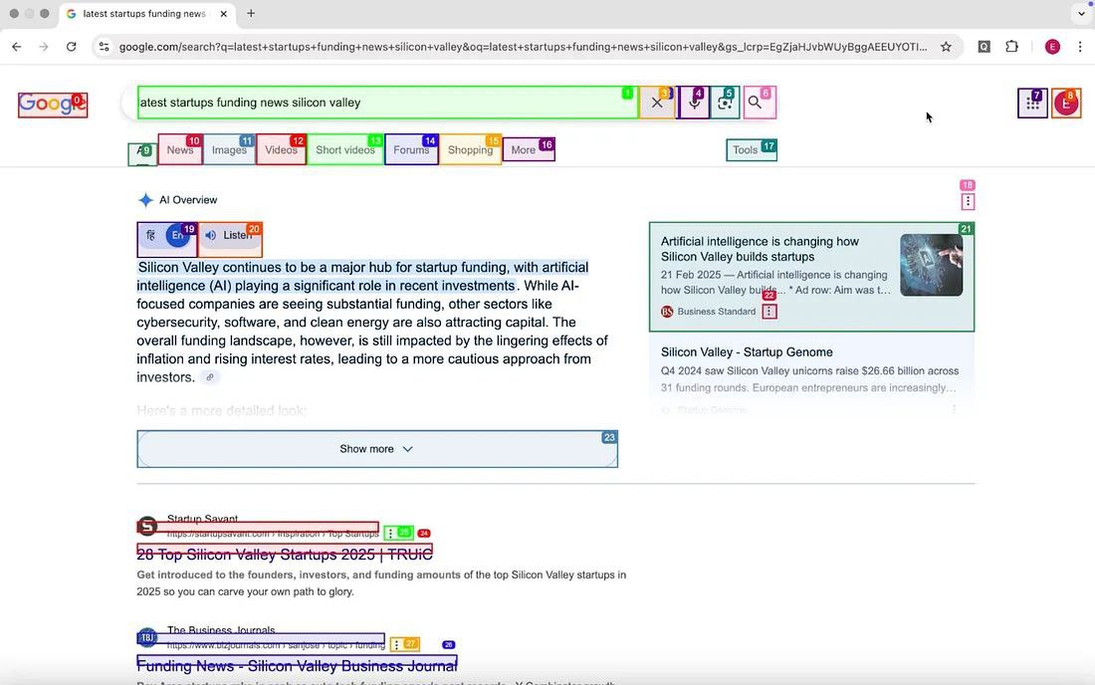
Task: Open Google Lens image search
Action: coord(725,103)
